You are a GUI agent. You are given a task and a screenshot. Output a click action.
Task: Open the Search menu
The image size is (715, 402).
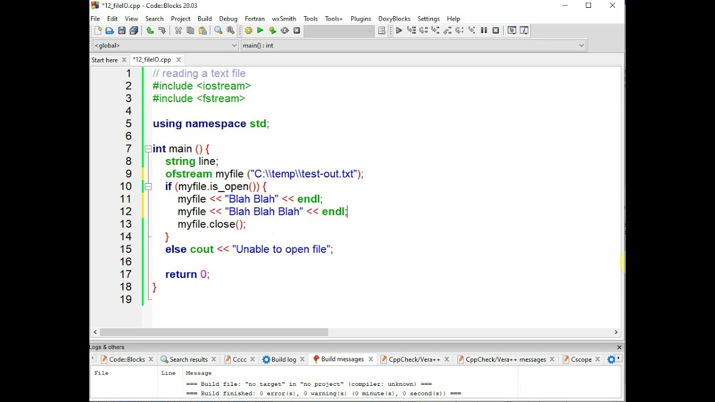pos(154,18)
